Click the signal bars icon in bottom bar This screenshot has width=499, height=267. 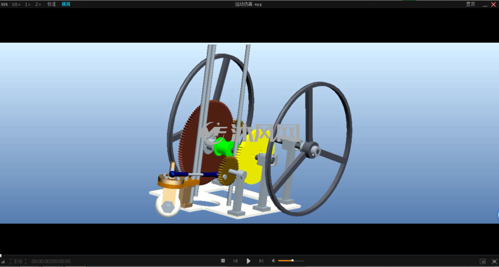click(3, 262)
